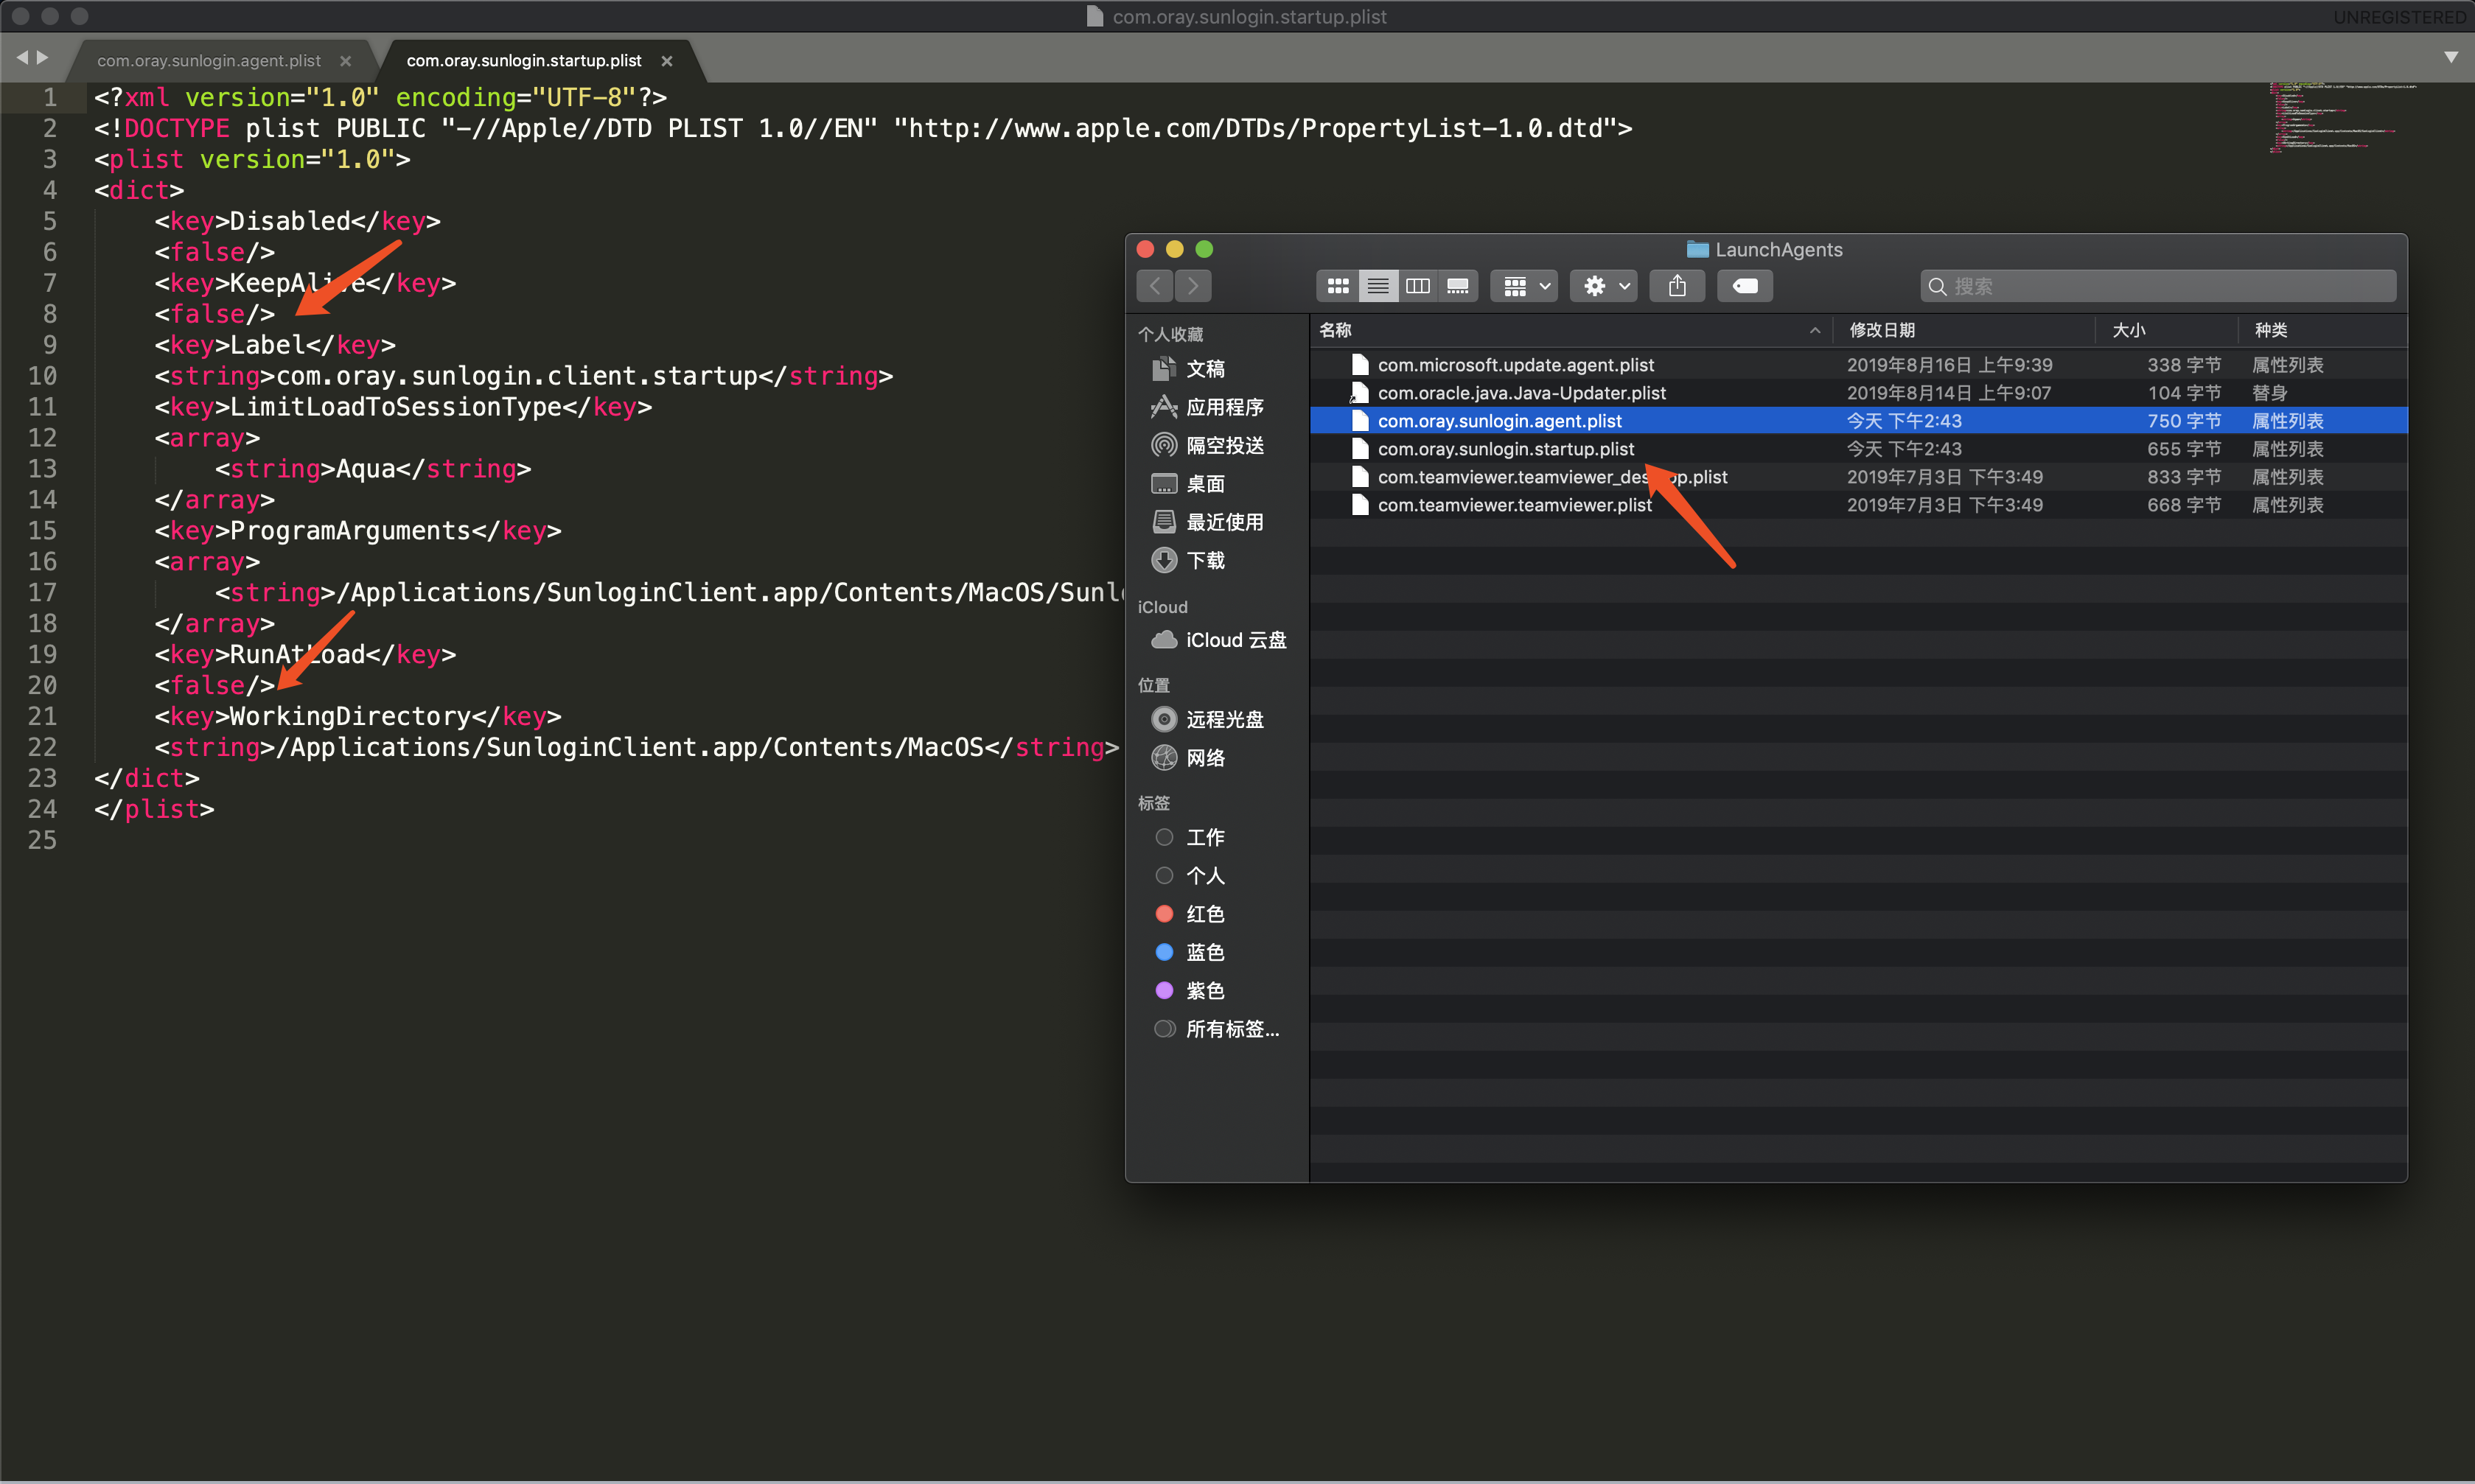Open AirDrop in Finder sidebar
Viewport: 2475px width, 1484px height.
click(1224, 445)
